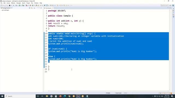
Task: Click Collapse All in Package Explorer
Action: tap(30, 8)
